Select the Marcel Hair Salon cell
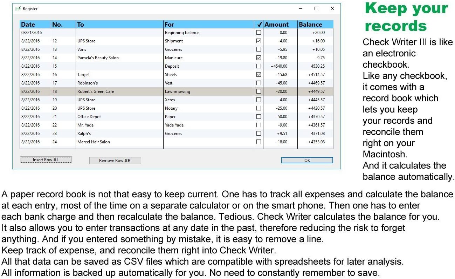The height and width of the screenshot is (279, 455). coord(119,142)
